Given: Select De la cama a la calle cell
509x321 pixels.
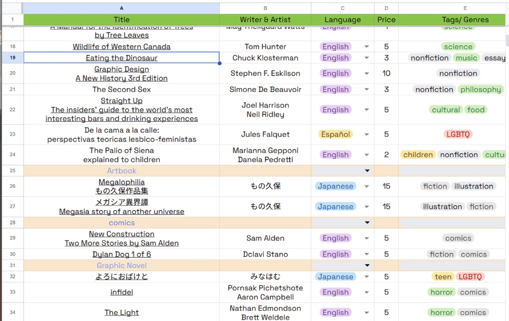Looking at the screenshot, I should coord(122,135).
